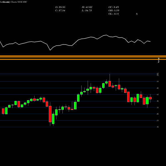Select the high value 'H: 41.02'
The width and height of the screenshot is (166, 166).
point(87,7)
